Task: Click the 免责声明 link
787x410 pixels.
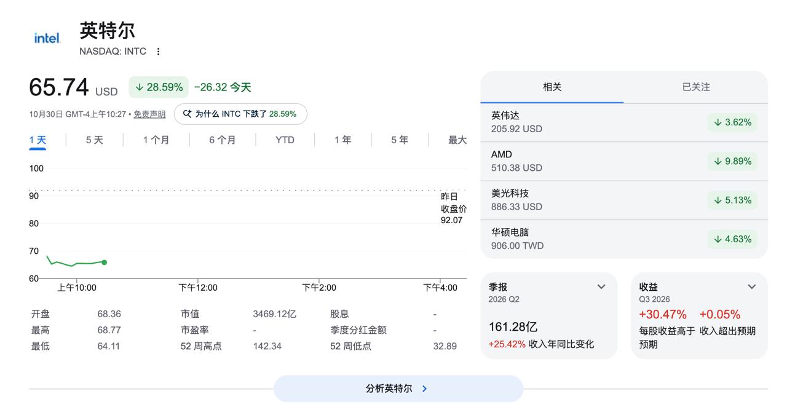Action: pos(149,114)
